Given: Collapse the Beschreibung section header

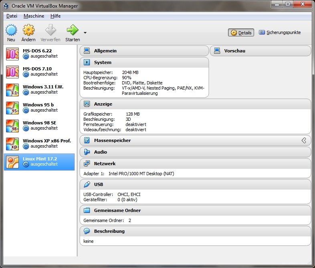Looking at the screenshot, I should pos(195,231).
